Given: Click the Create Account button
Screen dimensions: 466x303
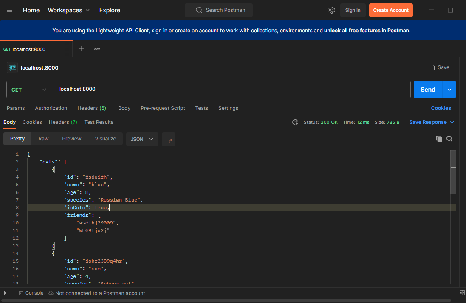Looking at the screenshot, I should [x=391, y=10].
